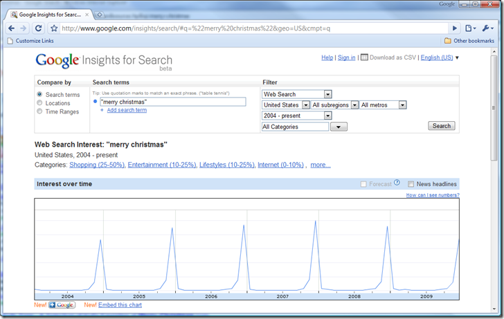Viewport: 504px width, 319px height.
Task: Click the Google Insights for Search logo
Action: (104, 62)
